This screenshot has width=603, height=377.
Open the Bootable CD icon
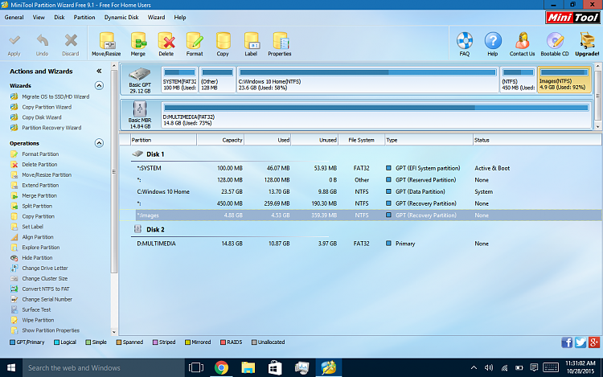[x=555, y=41]
